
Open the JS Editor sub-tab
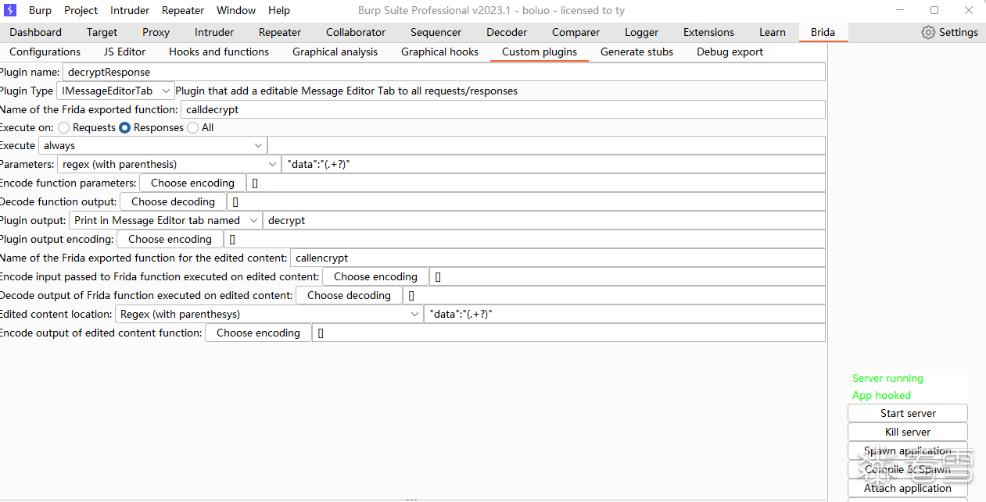click(125, 52)
